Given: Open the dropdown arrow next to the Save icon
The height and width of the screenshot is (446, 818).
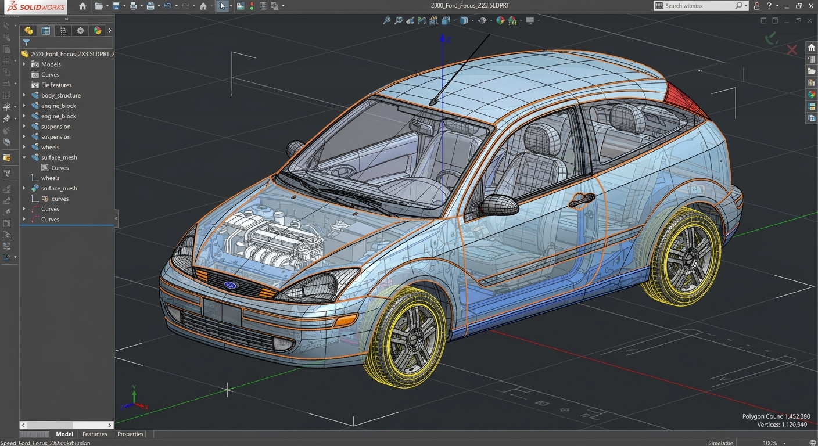Looking at the screenshot, I should 124,7.
